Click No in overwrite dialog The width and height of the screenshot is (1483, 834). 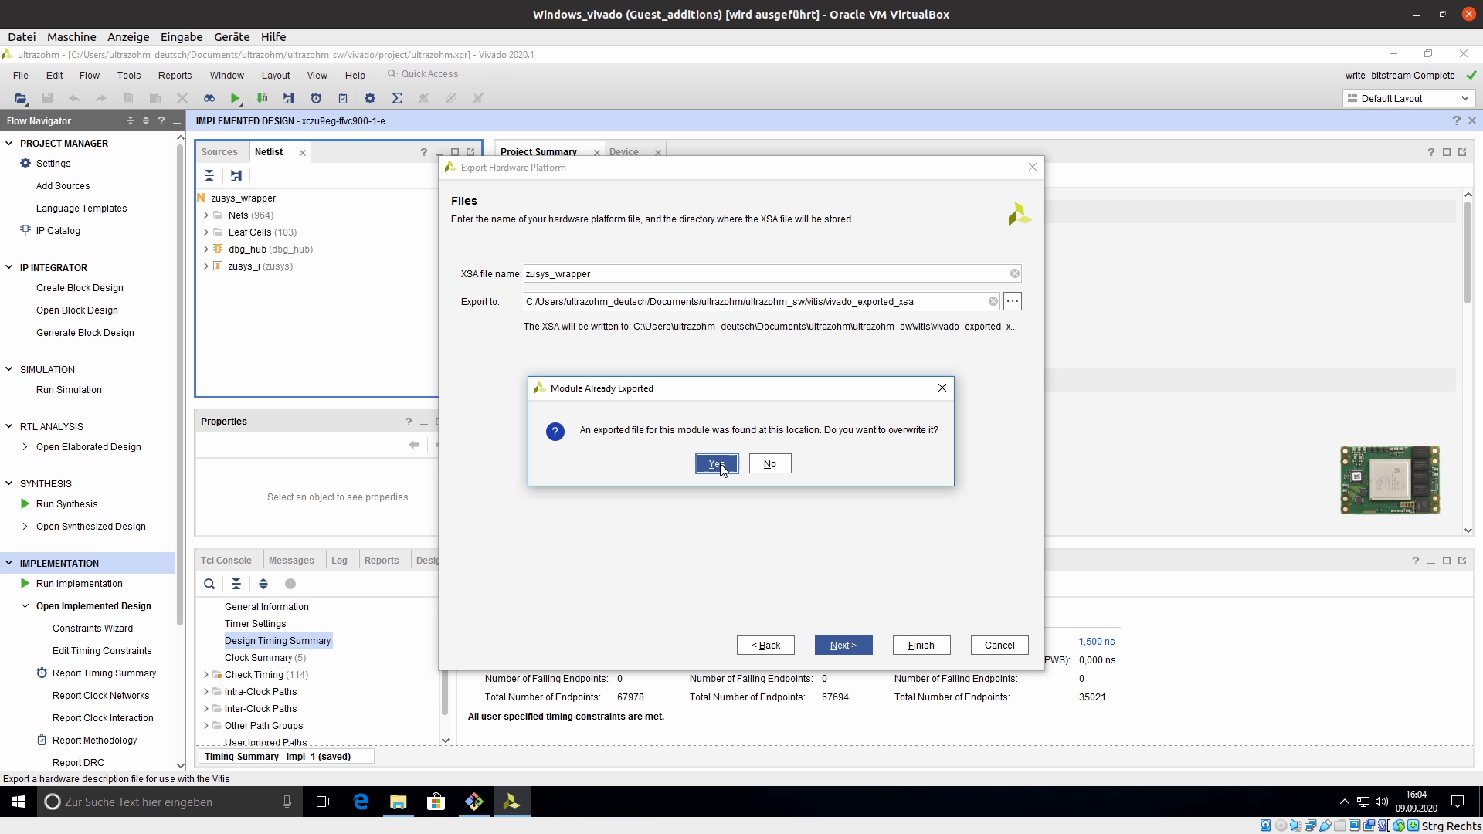pos(769,463)
